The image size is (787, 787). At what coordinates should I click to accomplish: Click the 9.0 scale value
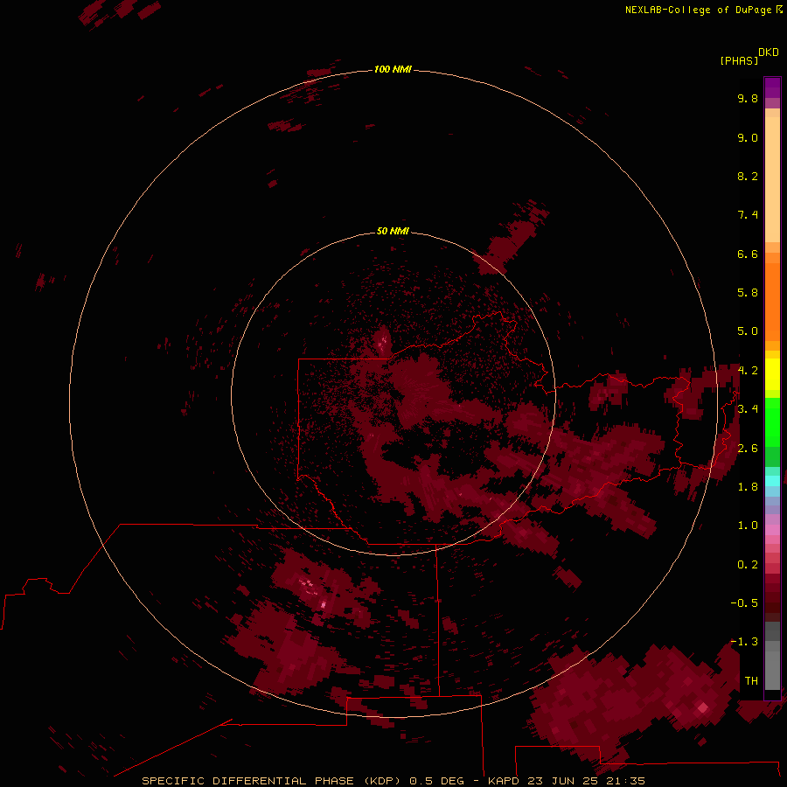click(748, 137)
